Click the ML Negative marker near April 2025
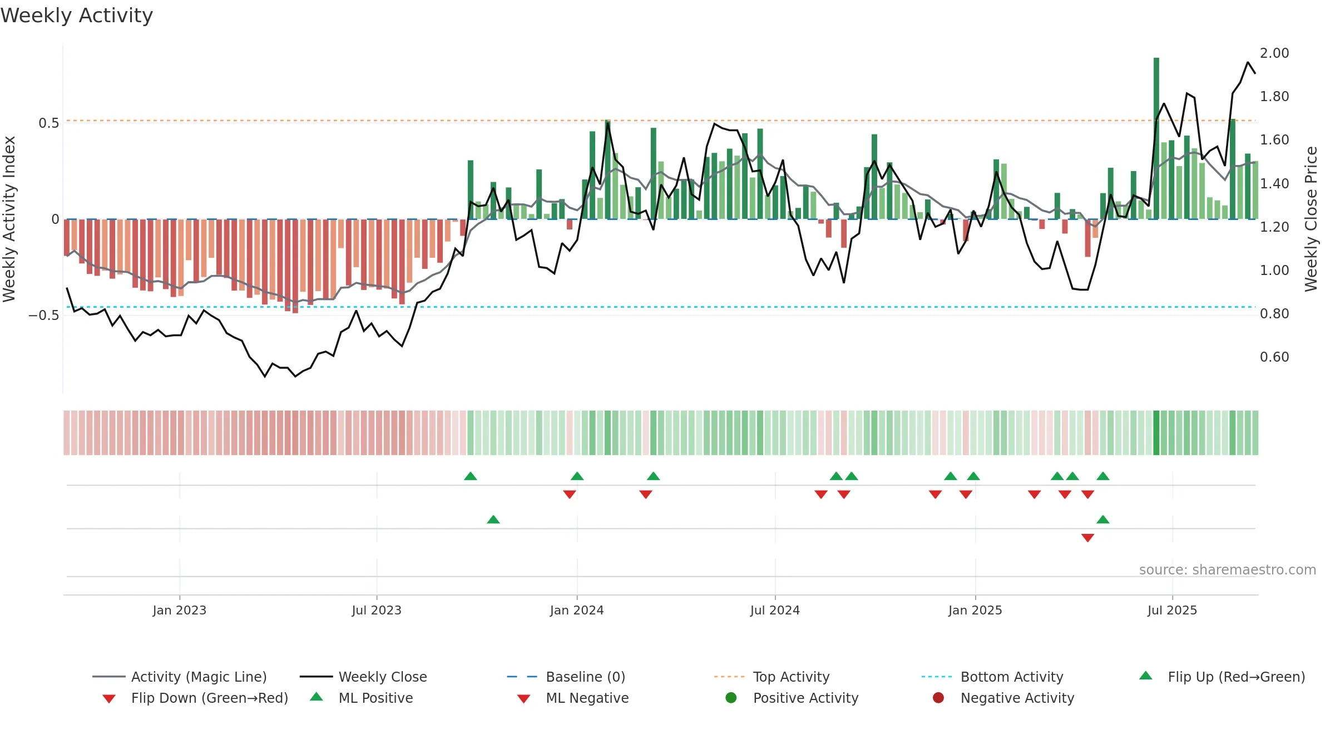1335x750 pixels. pos(1088,538)
